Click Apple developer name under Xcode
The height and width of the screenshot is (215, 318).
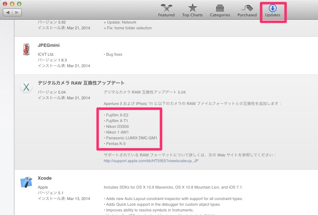click(43, 187)
